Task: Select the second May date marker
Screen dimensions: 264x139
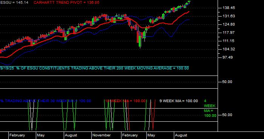Action: (151, 135)
